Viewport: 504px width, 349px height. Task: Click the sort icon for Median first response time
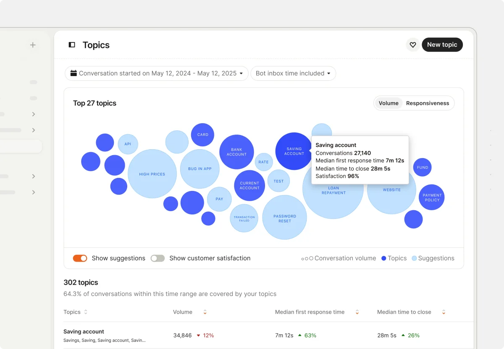(x=357, y=312)
